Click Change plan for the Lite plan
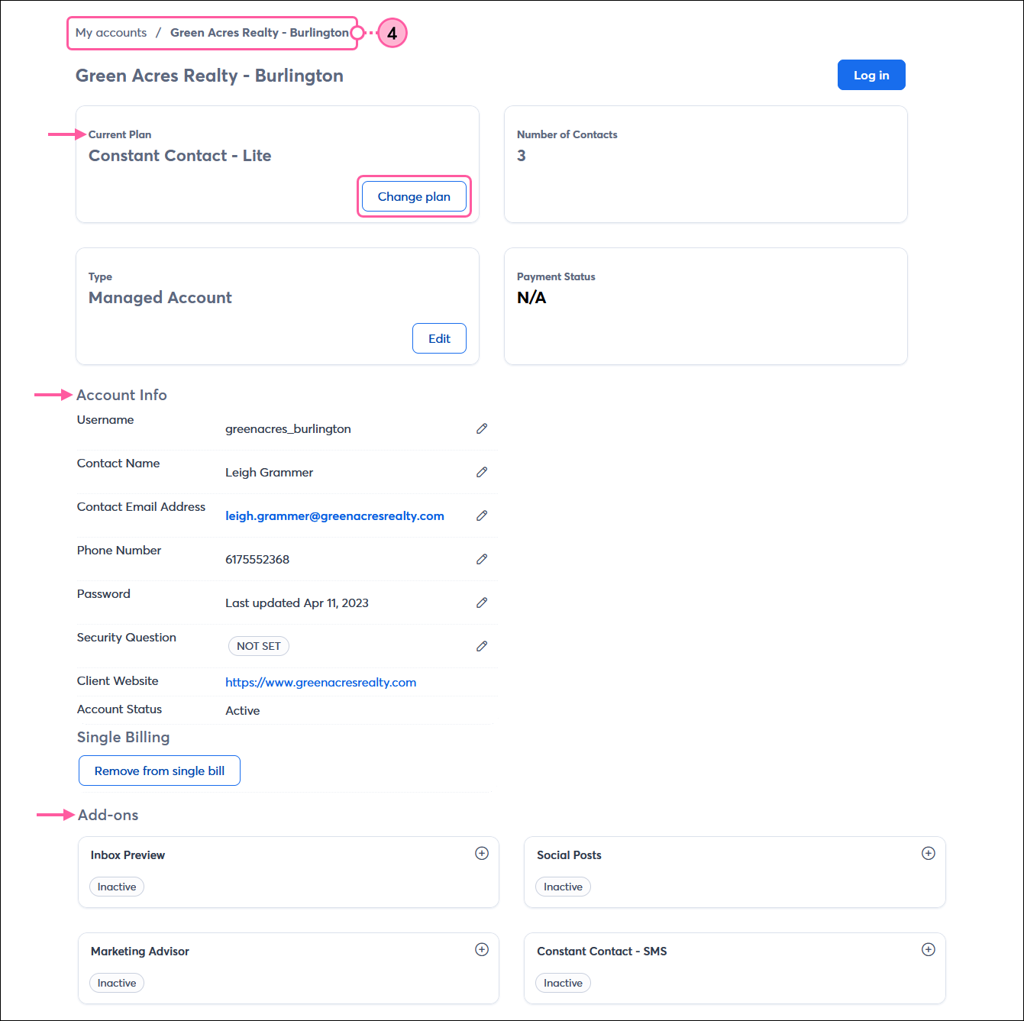The height and width of the screenshot is (1021, 1024). tap(413, 196)
